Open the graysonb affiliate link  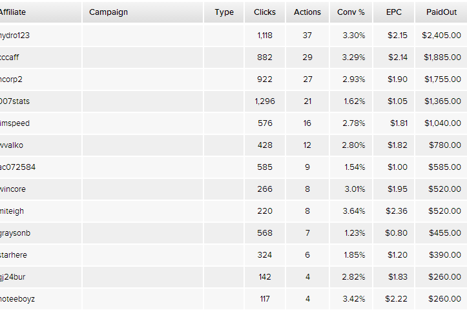[x=16, y=233]
